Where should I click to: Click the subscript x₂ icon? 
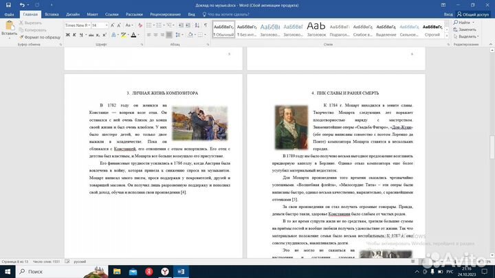pos(99,35)
